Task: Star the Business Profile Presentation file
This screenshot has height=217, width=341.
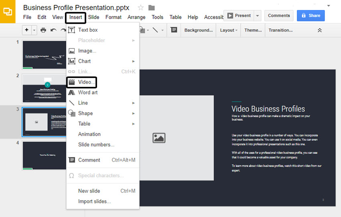Action: point(141,8)
